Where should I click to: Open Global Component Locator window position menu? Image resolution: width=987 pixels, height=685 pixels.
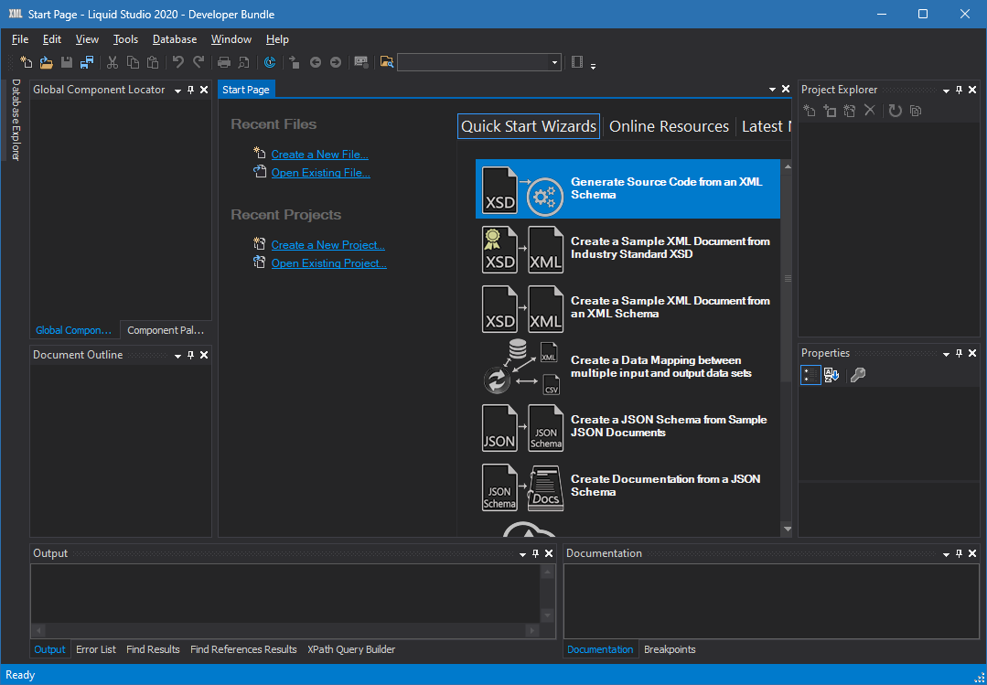[177, 91]
